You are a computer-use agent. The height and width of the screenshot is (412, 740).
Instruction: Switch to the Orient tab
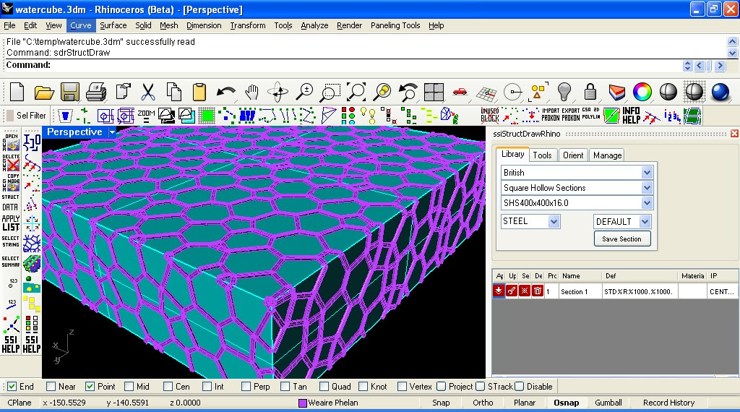click(x=572, y=155)
